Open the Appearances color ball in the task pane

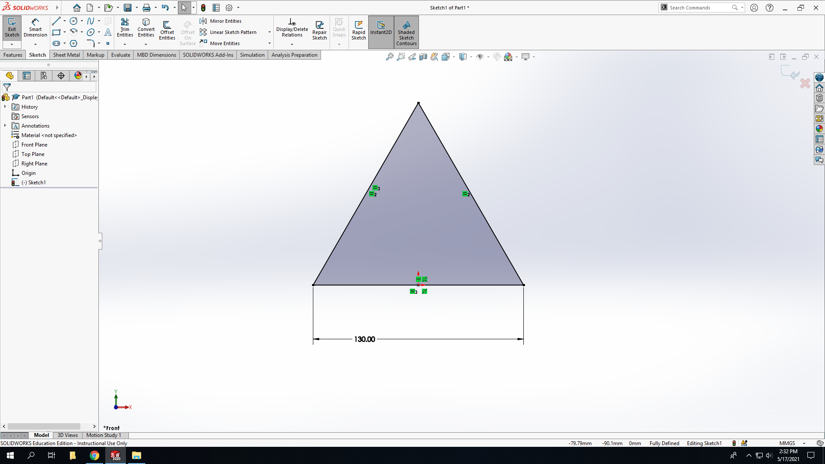pyautogui.click(x=819, y=128)
